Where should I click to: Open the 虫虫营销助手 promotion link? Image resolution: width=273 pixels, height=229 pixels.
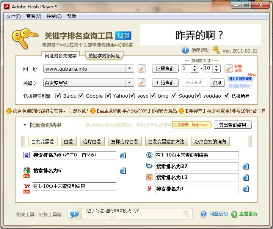click(136, 111)
